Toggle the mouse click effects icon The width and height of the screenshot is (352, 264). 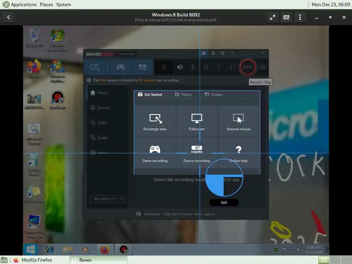click(206, 67)
